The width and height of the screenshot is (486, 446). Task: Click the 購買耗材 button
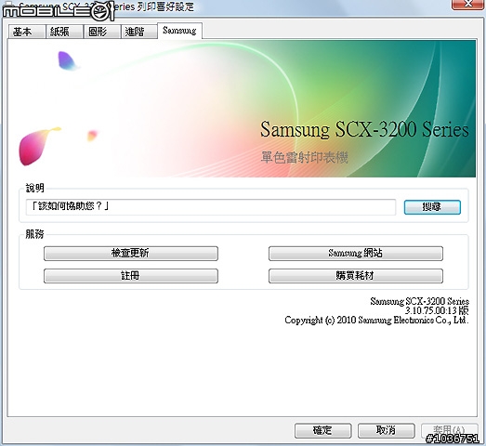coord(356,276)
